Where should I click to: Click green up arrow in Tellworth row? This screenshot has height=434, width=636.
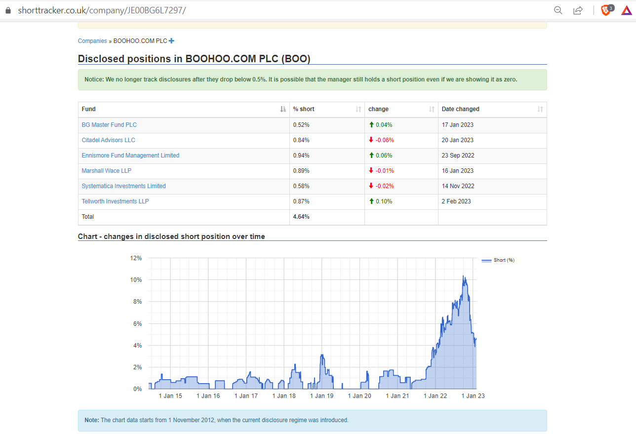coord(371,201)
